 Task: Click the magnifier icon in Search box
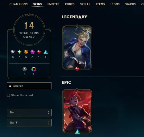point(10,86)
